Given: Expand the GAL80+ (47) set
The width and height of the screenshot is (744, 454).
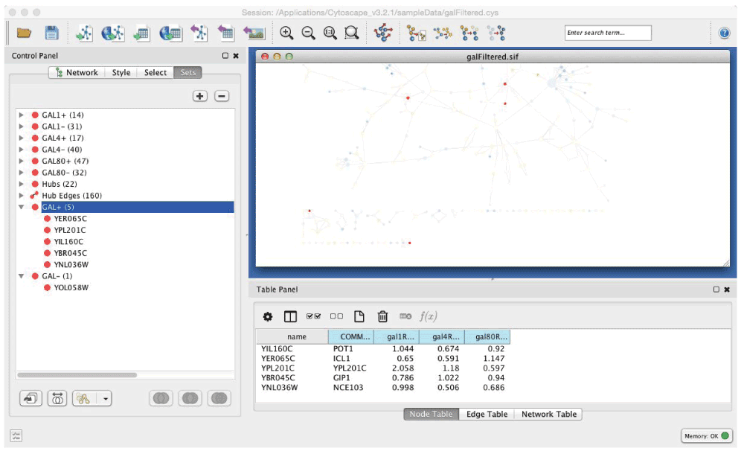Looking at the screenshot, I should coord(22,161).
